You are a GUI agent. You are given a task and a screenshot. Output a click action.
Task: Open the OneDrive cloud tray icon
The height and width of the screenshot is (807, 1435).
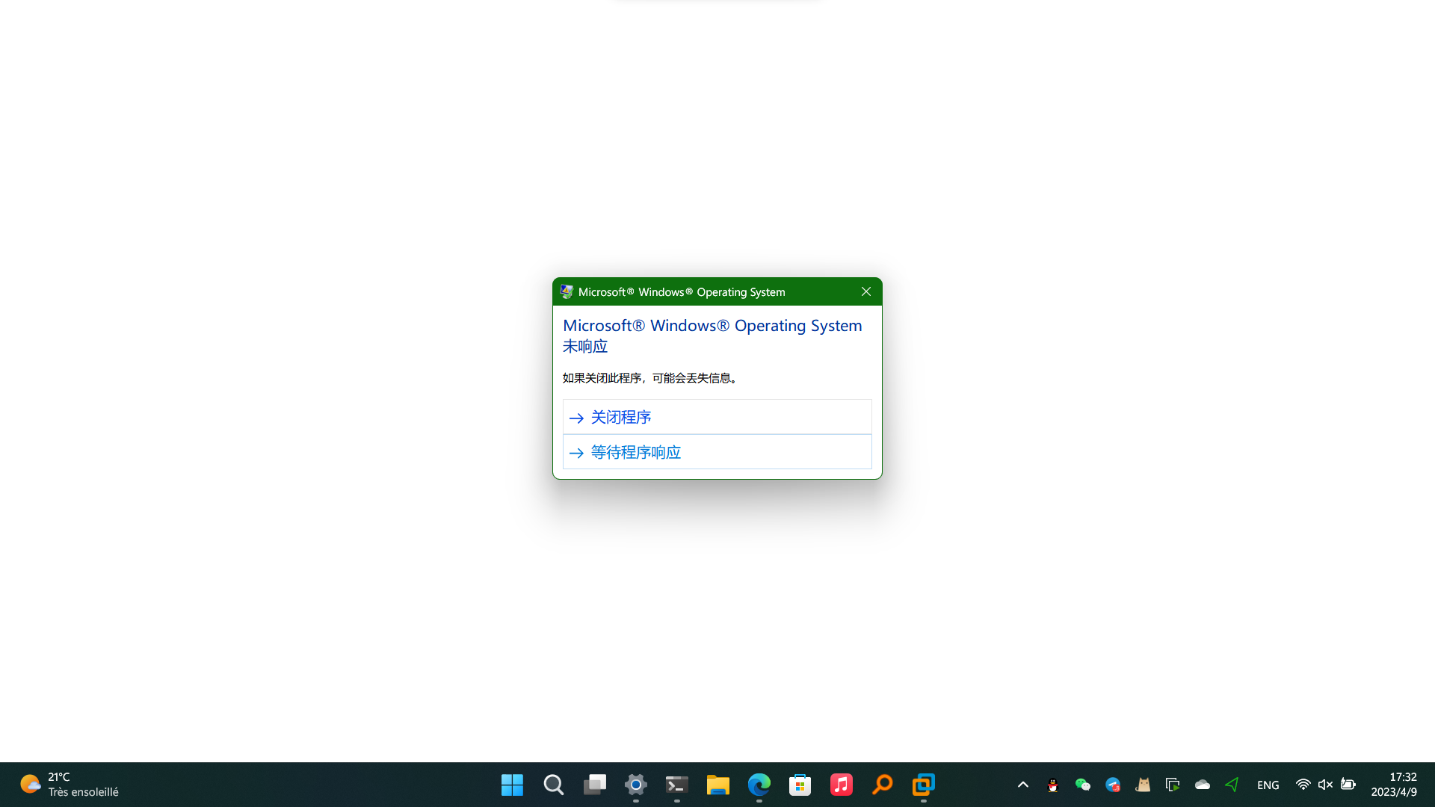coord(1203,785)
